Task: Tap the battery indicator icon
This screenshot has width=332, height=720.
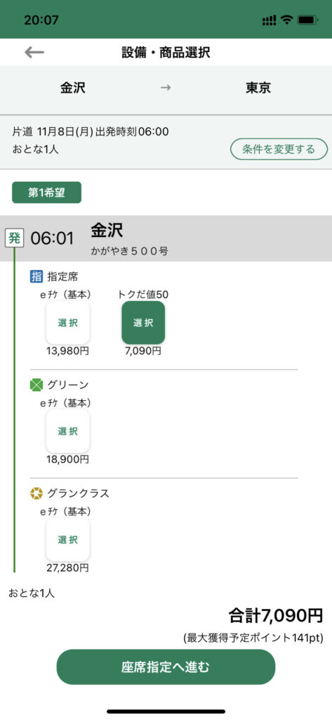Action: (307, 20)
